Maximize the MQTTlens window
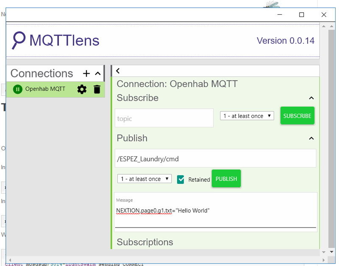The height and width of the screenshot is (266, 339). [x=301, y=15]
